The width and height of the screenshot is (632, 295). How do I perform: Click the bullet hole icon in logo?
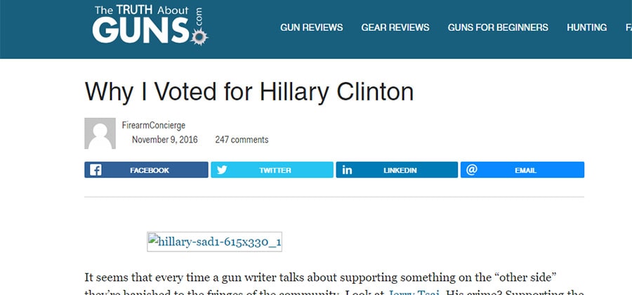199,37
